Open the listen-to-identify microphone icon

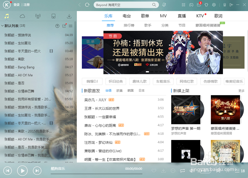point(164,5)
